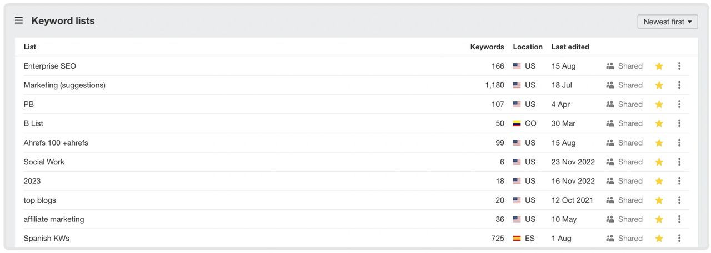Open more options for Marketing (suggestions) list
This screenshot has width=711, height=253.
(x=679, y=85)
